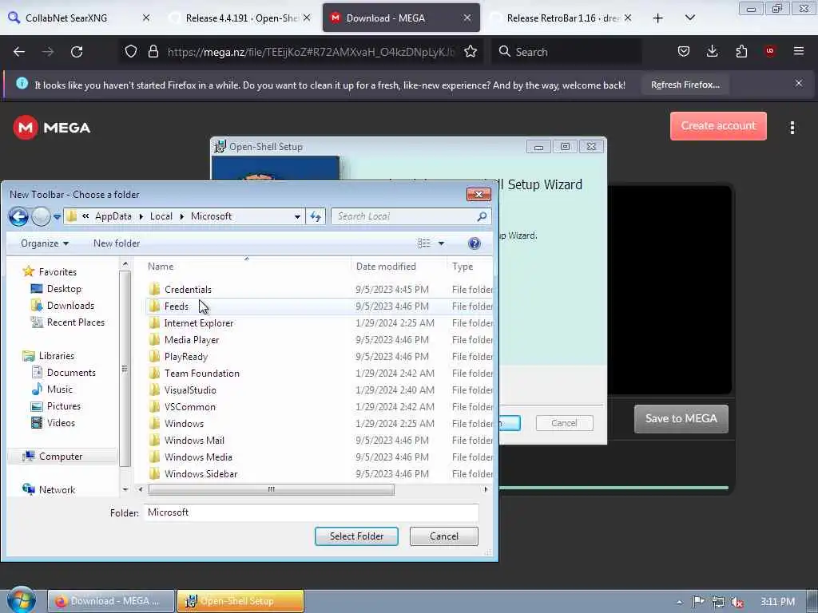The width and height of the screenshot is (818, 613).
Task: Select Downloads in navigation pane
Action: (x=70, y=306)
